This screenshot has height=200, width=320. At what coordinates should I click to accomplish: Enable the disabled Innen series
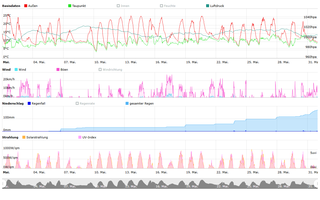(123, 6)
